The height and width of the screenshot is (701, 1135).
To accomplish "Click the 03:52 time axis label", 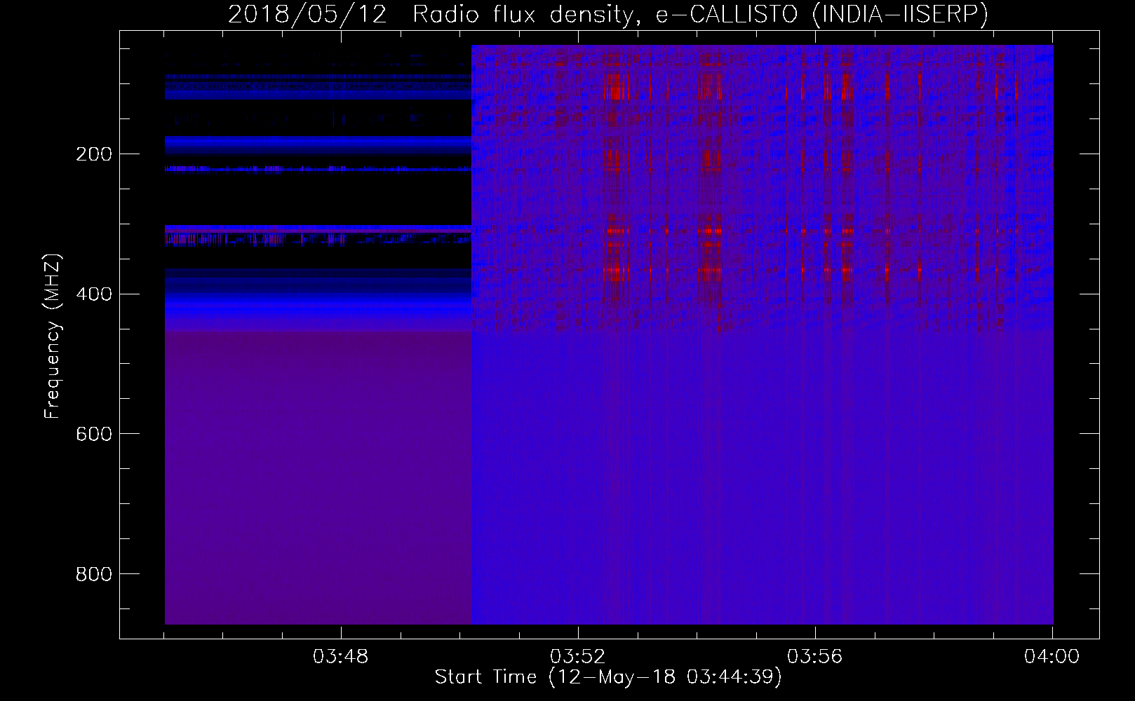I will pyautogui.click(x=577, y=657).
